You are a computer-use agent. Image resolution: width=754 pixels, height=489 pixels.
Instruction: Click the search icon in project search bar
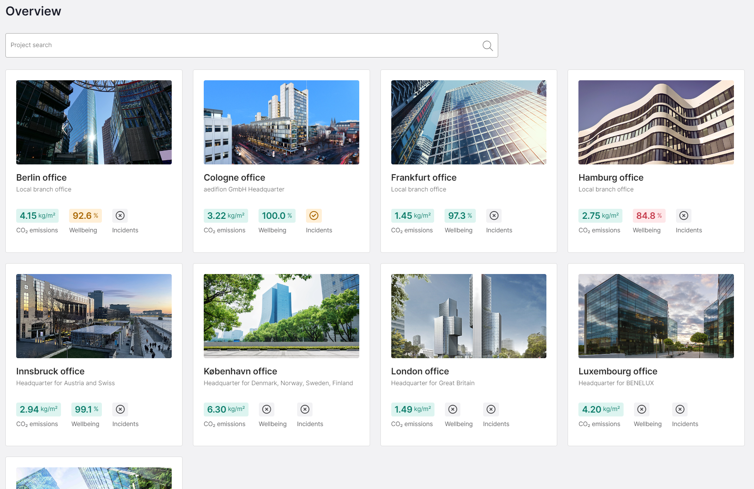click(487, 45)
